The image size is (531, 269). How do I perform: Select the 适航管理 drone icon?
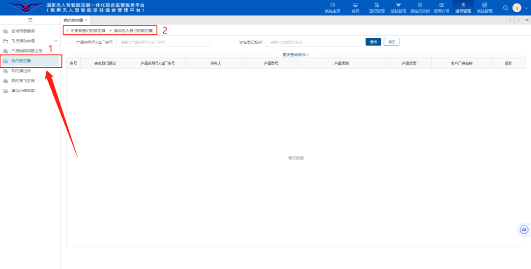click(398, 7)
